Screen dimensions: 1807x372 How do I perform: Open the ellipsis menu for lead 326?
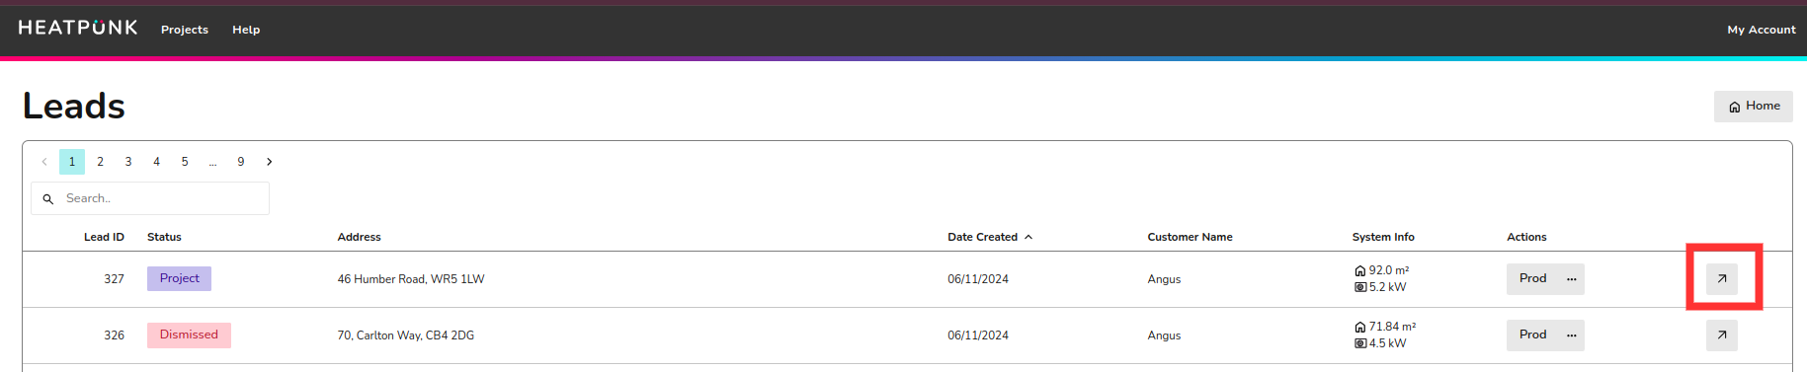(1571, 335)
